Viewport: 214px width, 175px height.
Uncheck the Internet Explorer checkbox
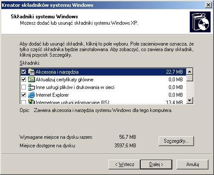23,95
